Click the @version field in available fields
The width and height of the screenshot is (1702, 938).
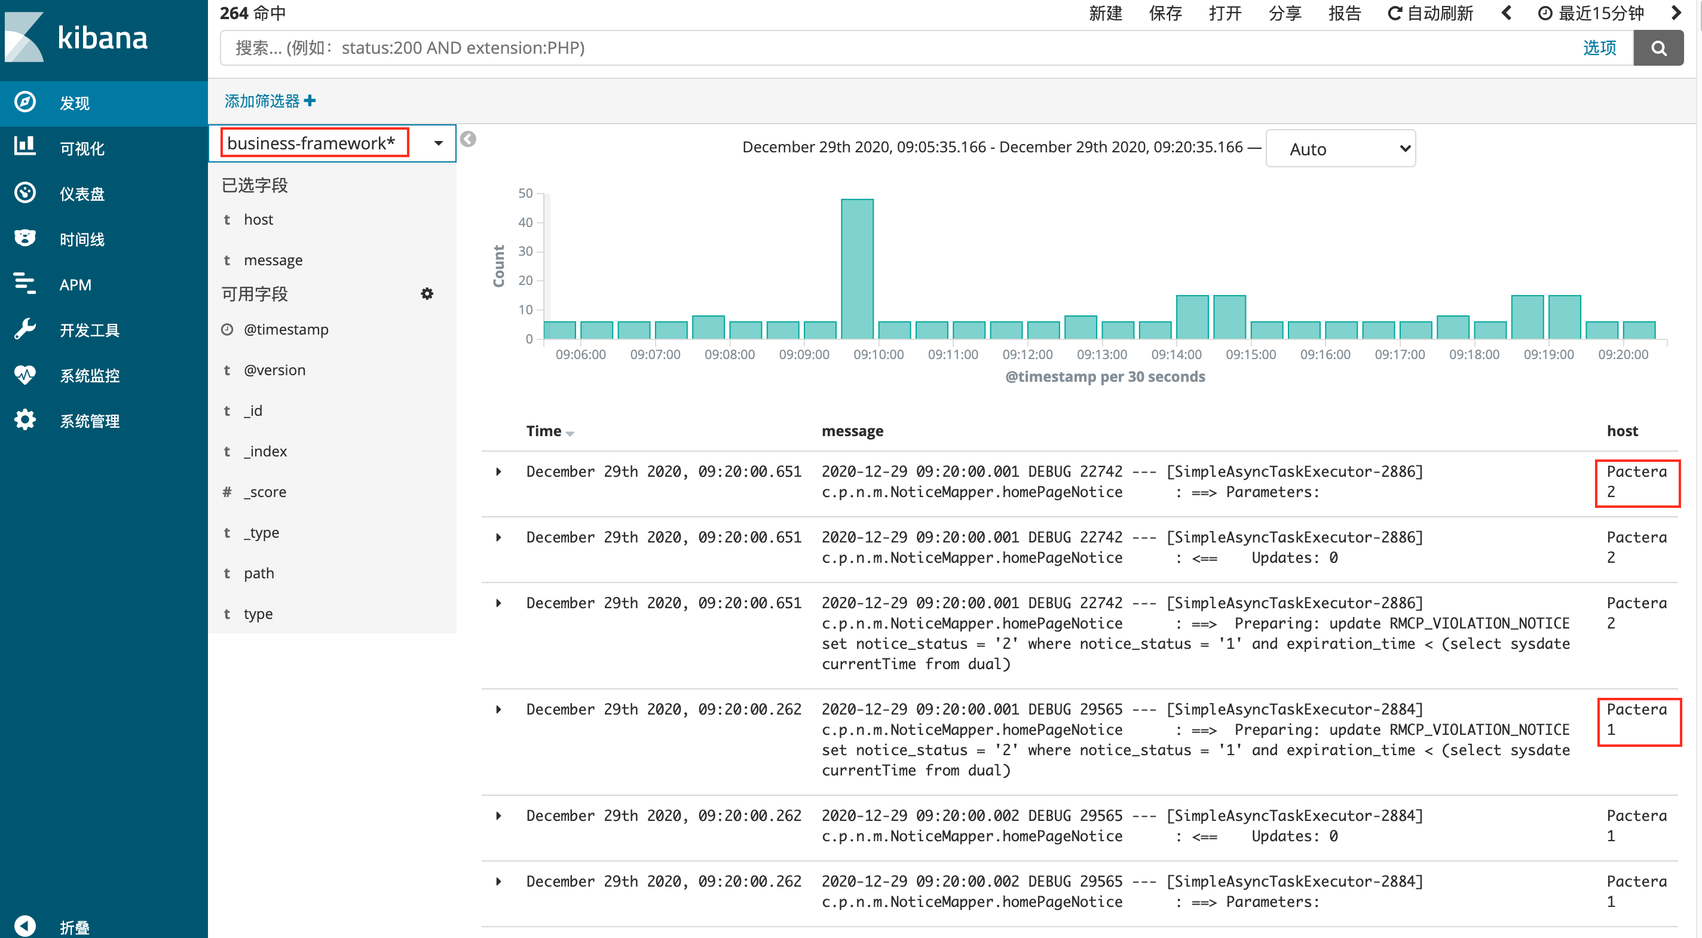[x=274, y=370]
